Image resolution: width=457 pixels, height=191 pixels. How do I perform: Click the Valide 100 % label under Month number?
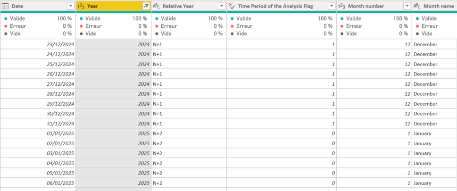point(374,19)
